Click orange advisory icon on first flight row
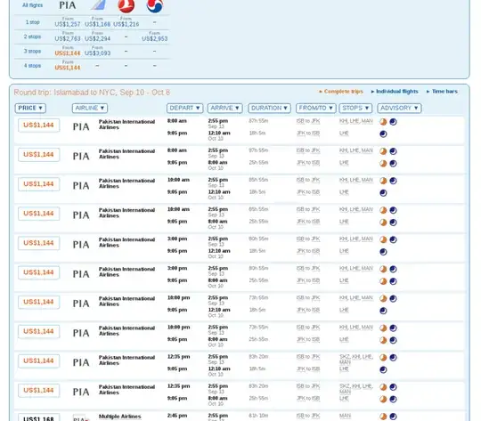 (x=383, y=122)
